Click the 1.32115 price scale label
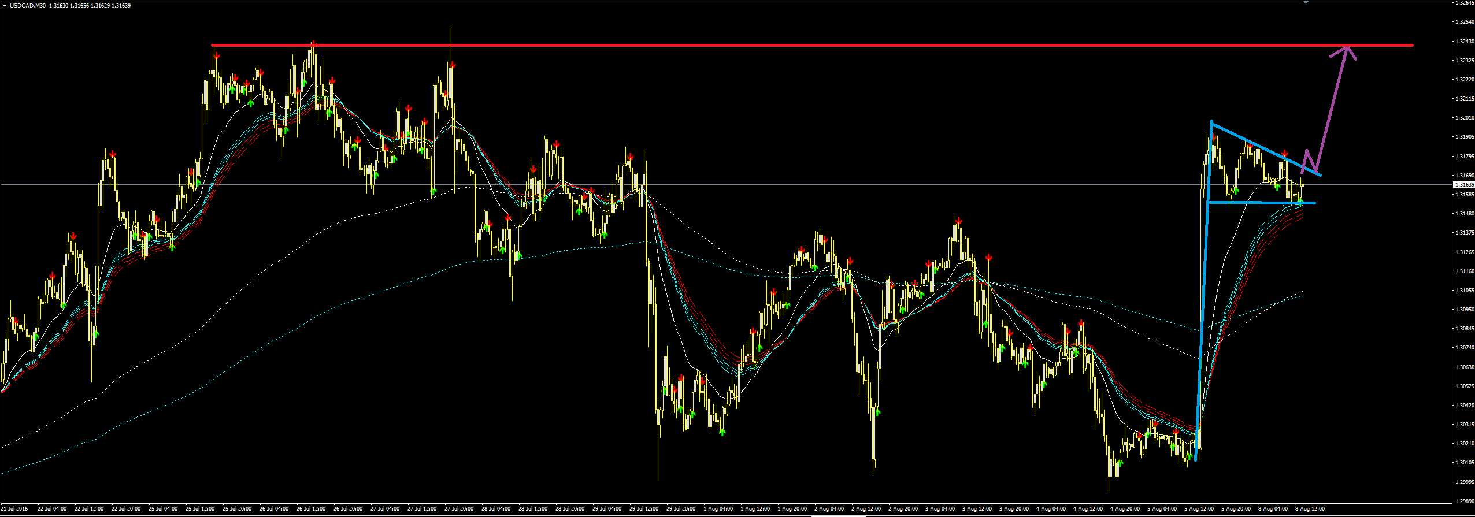 tap(1463, 99)
